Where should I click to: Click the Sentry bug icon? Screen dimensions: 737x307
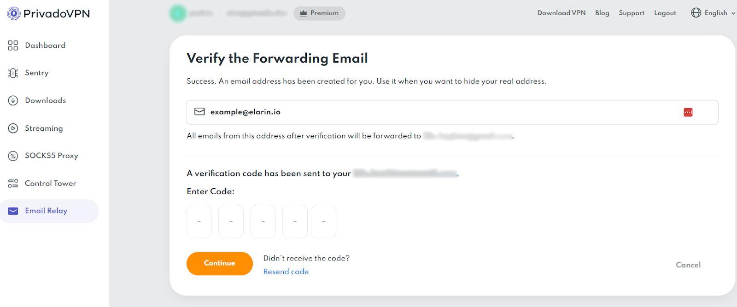(13, 73)
